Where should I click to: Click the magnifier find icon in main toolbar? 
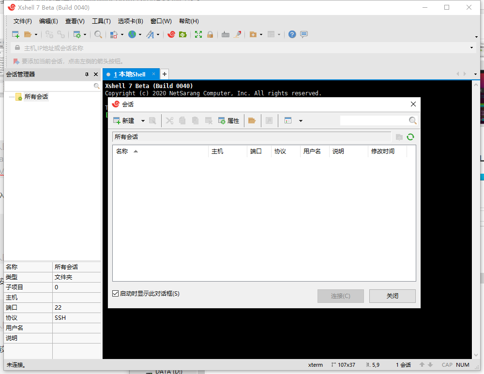click(98, 34)
